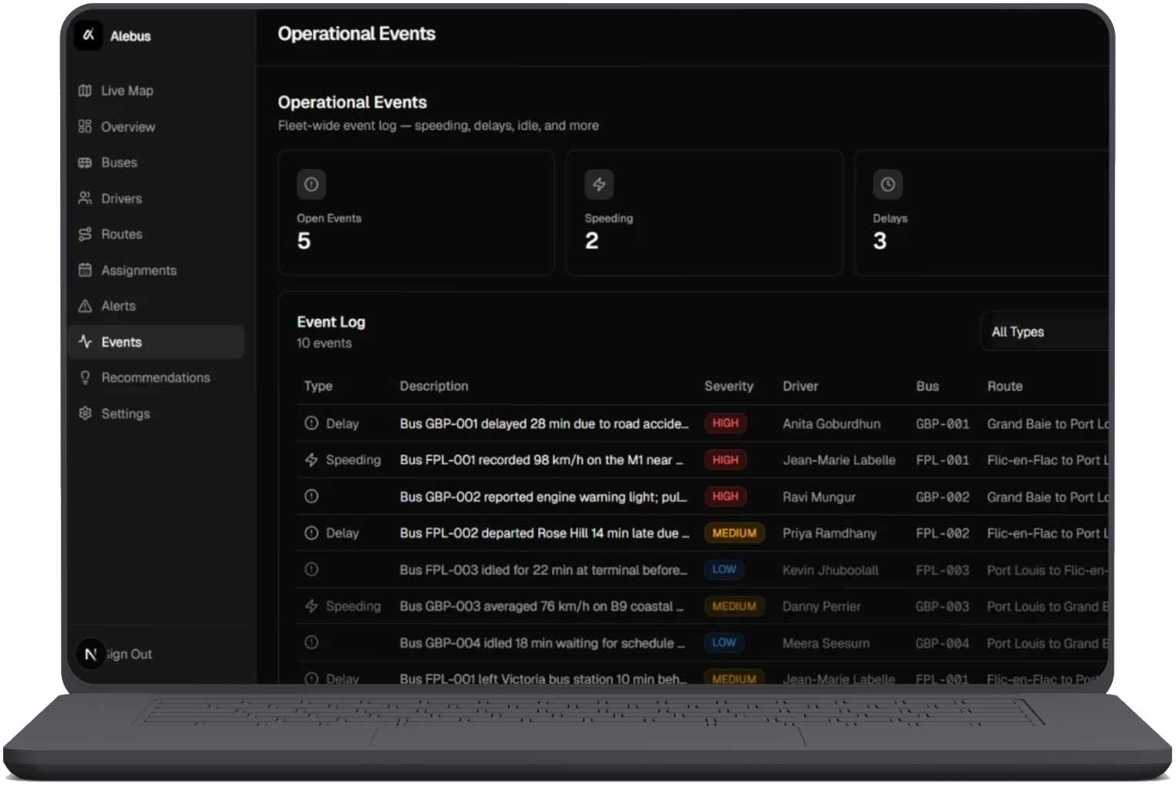Click MEDIUM badge in FPL-002 row
This screenshot has height=785, width=1176.
pos(734,533)
